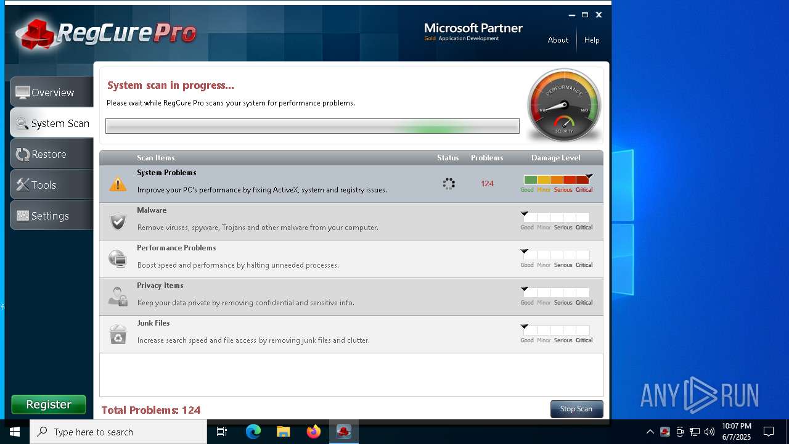Image resolution: width=789 pixels, height=444 pixels.
Task: Launch Microsoft Edge from taskbar
Action: 253,432
